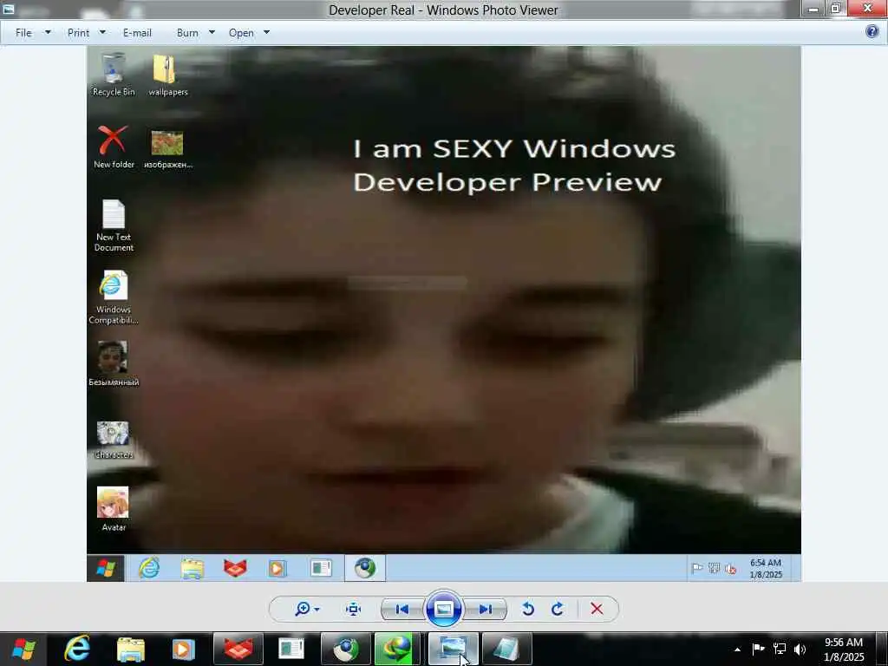888x666 pixels.
Task: Rotate the photo counterclockwise
Action: [x=528, y=610]
